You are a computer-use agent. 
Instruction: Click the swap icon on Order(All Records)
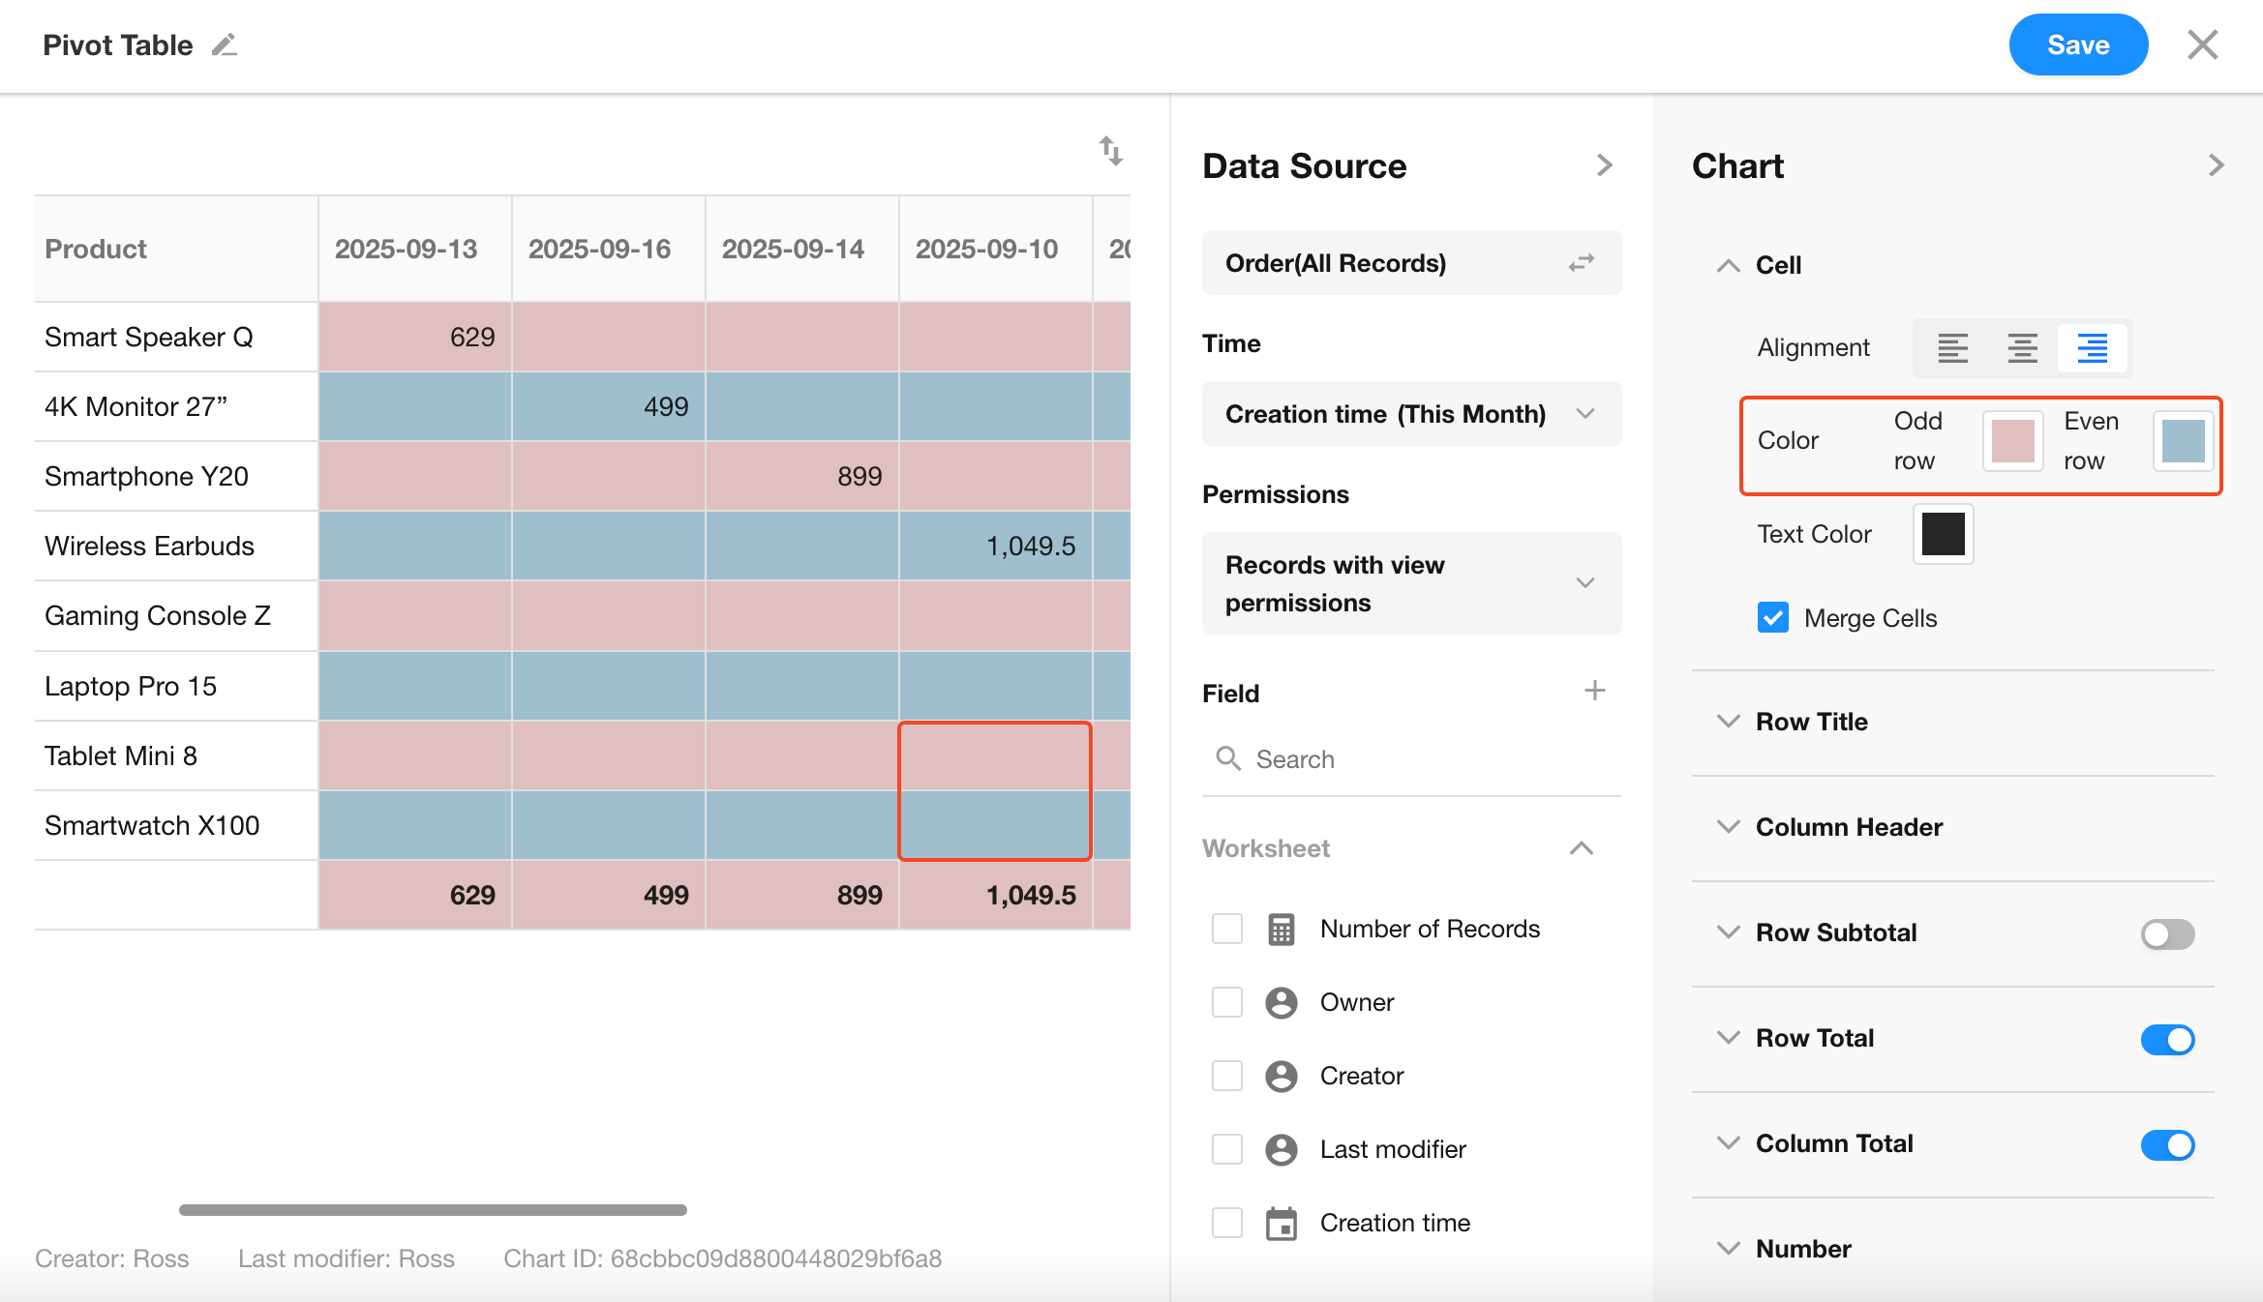(x=1582, y=263)
